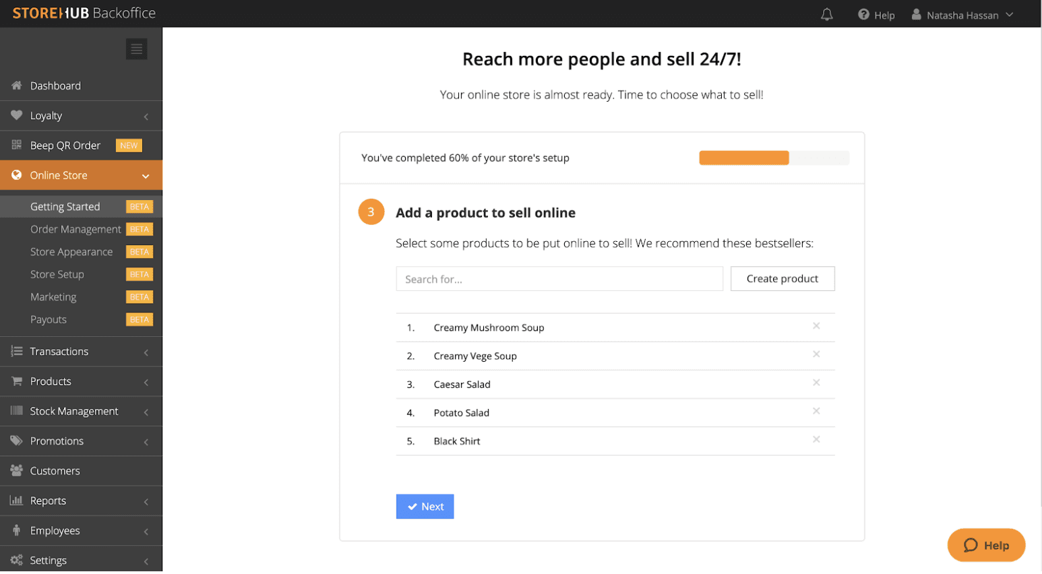The image size is (1042, 574).
Task: Expand the Reports section
Action: (x=48, y=501)
